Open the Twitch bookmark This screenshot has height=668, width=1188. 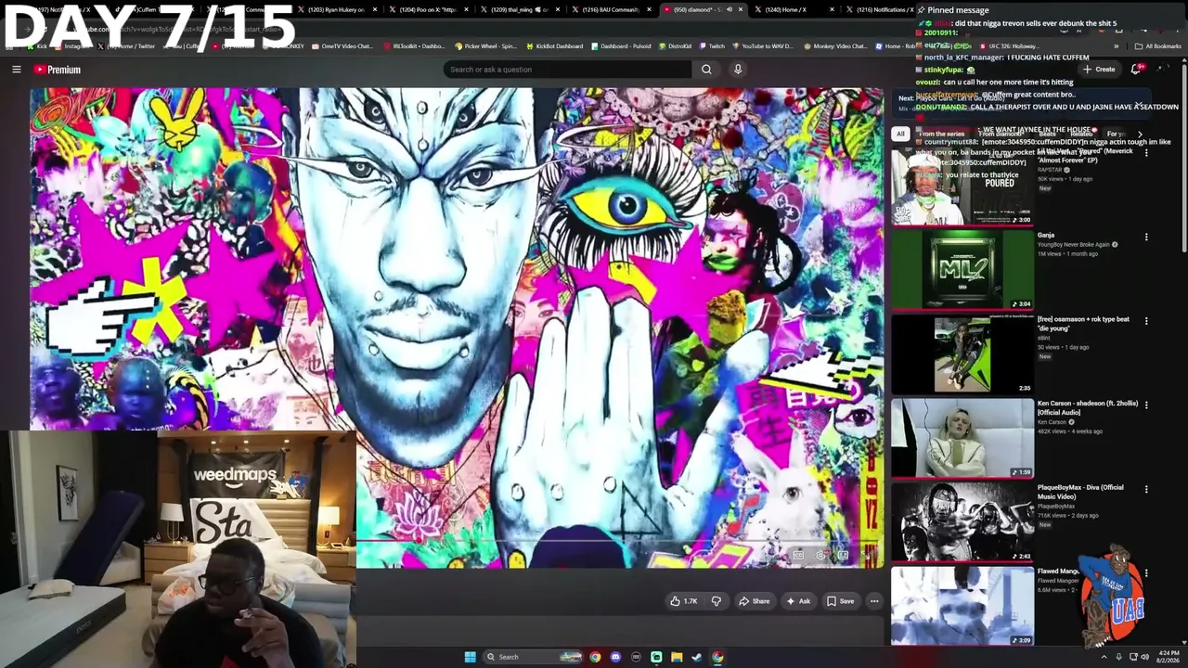(x=711, y=46)
